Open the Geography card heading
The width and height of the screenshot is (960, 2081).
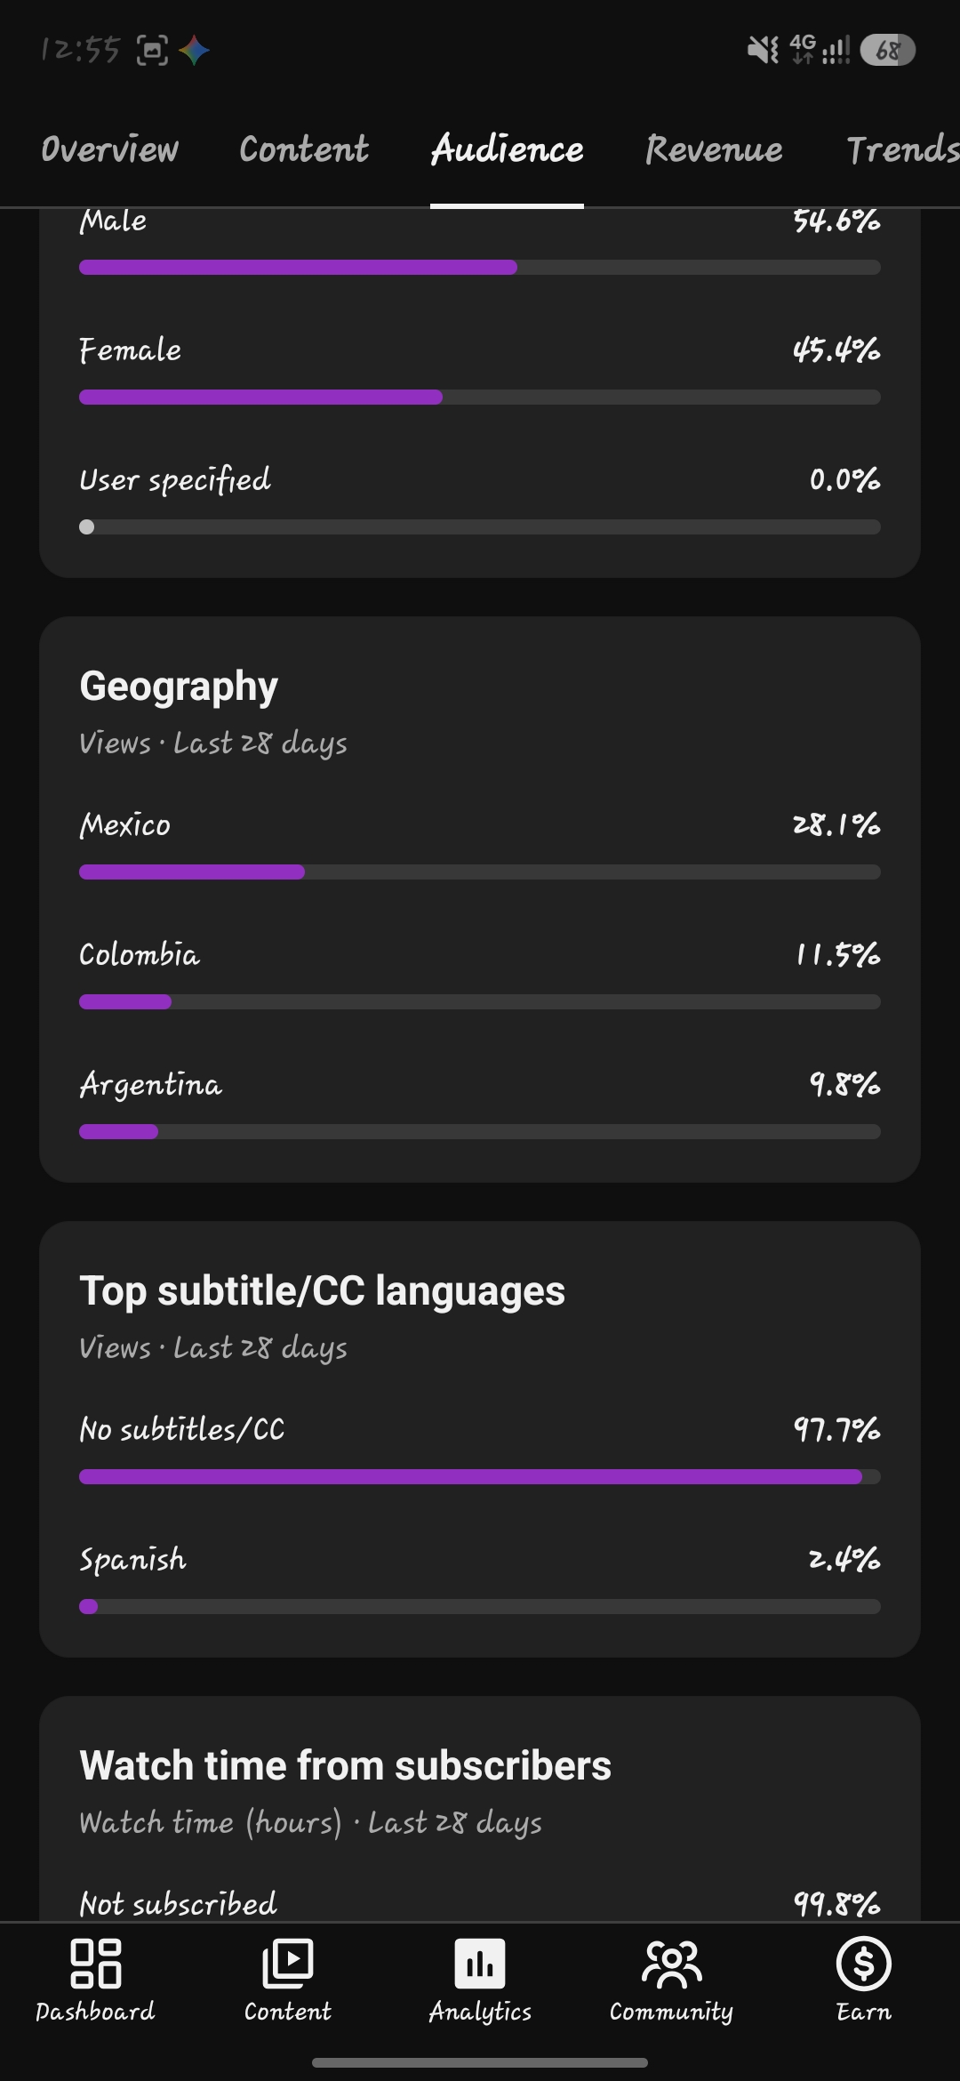pos(179,687)
